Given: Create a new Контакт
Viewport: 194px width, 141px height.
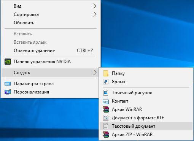Looking at the screenshot, I should tap(146, 101).
